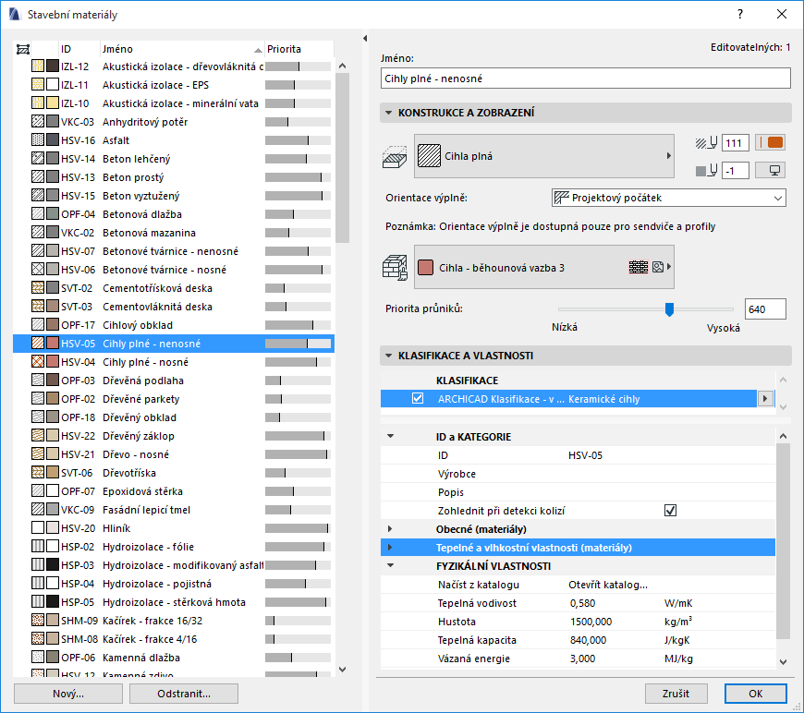Click the Hustota value 1500,000
The image size is (804, 713).
click(591, 622)
